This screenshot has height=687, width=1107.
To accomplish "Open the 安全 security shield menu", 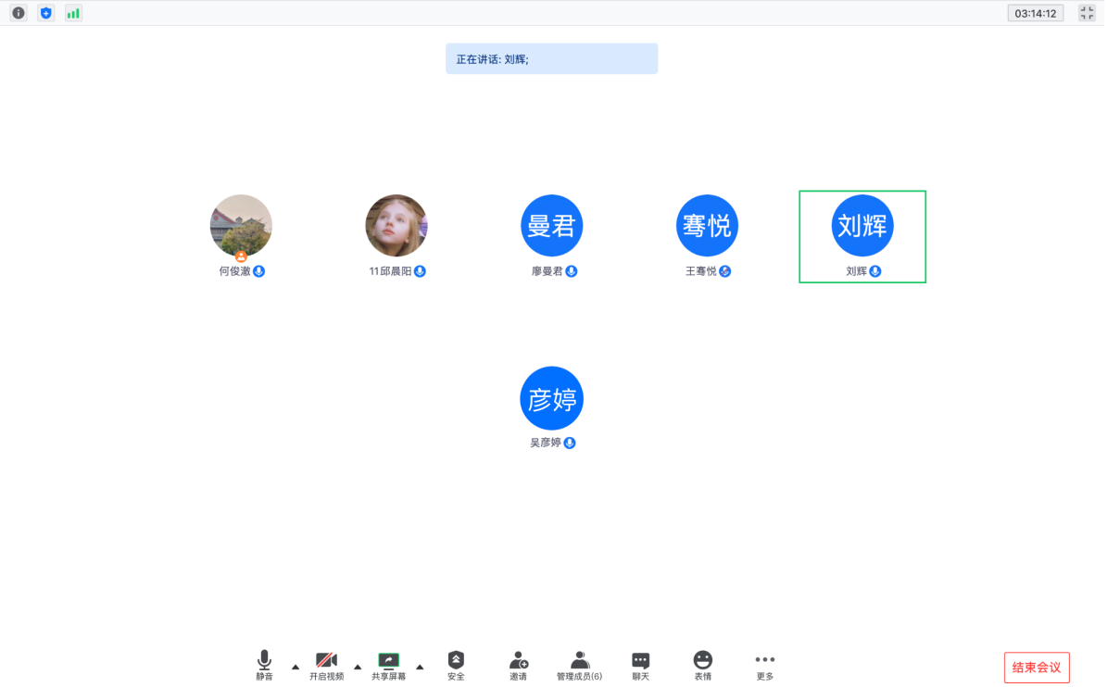I will pos(456,665).
